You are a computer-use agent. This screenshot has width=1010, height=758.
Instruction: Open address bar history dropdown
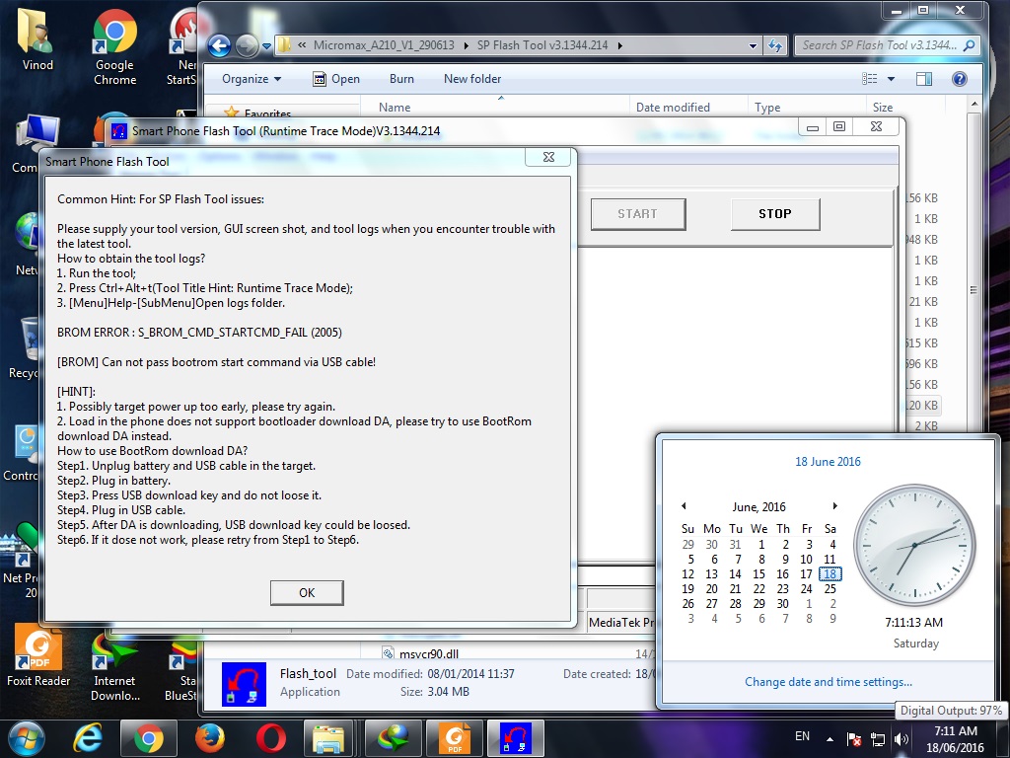click(753, 45)
